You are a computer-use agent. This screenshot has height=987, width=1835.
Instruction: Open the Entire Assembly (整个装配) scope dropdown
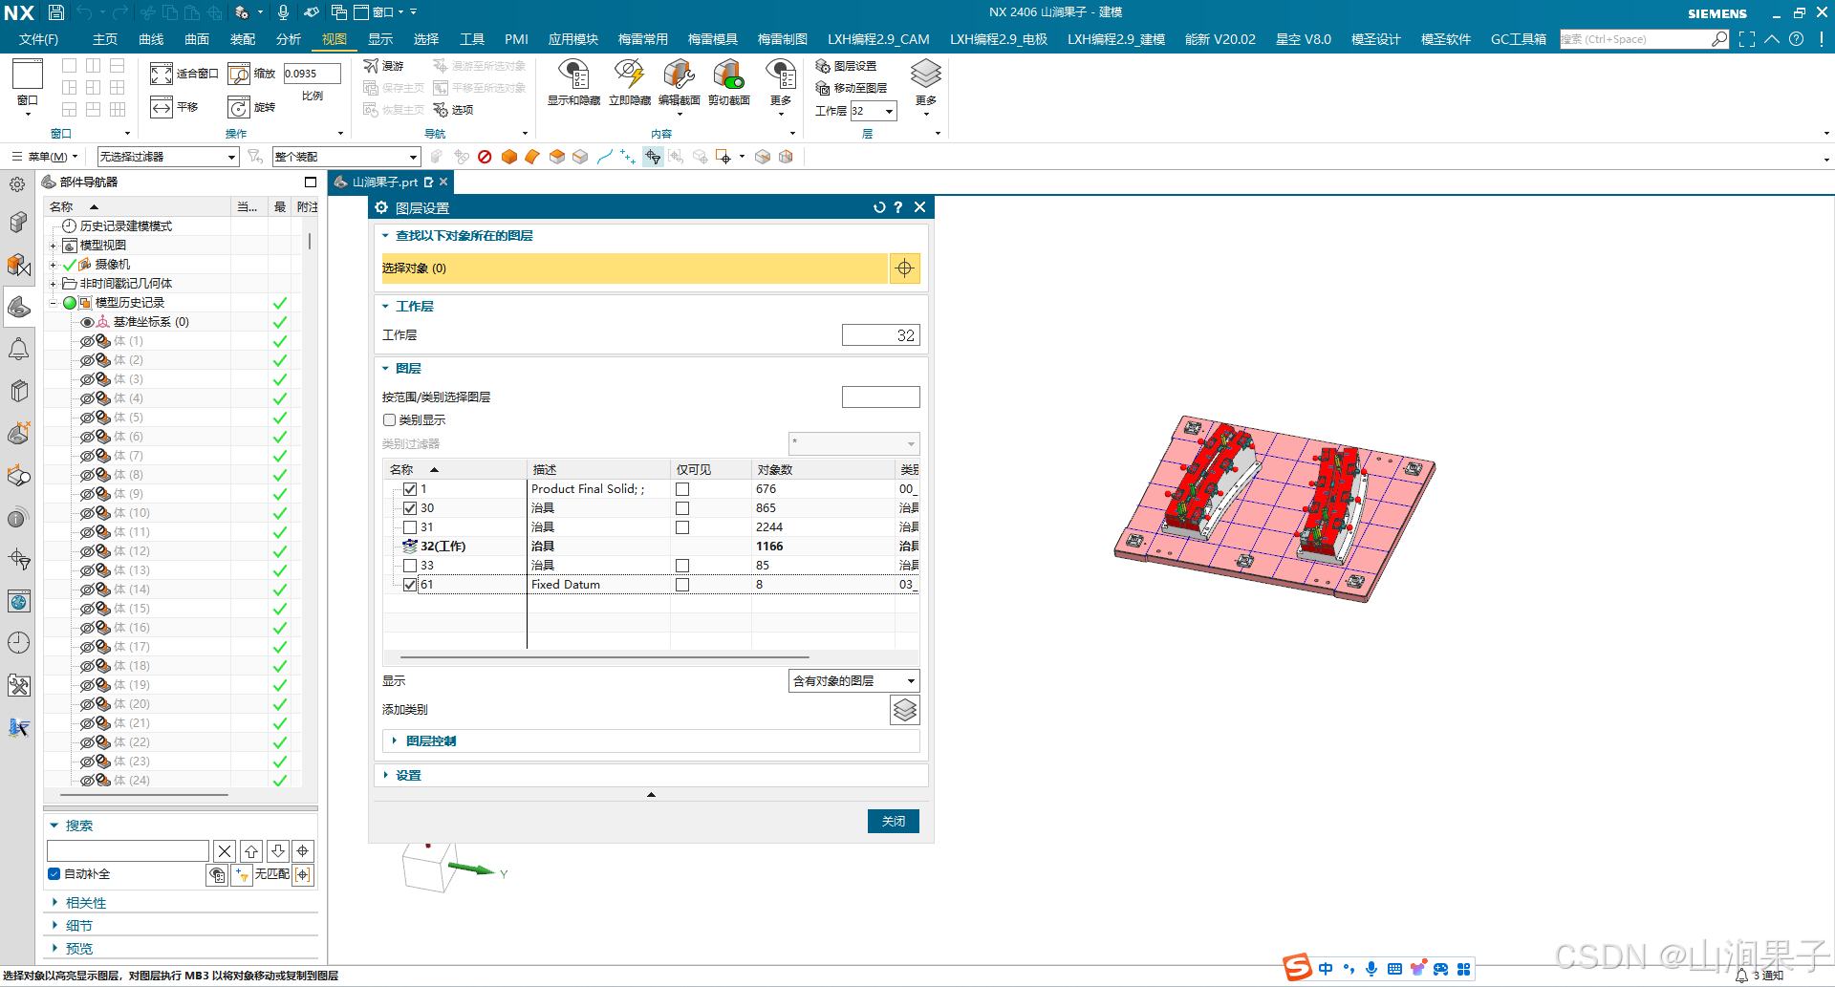click(x=346, y=157)
